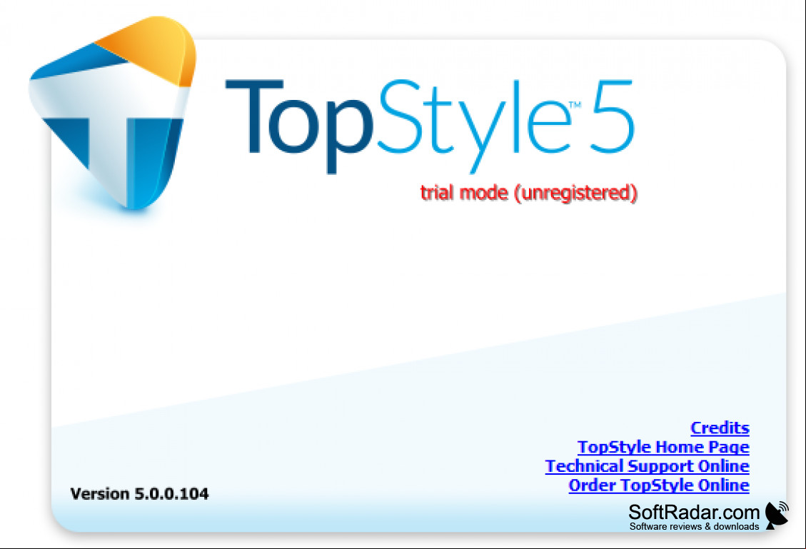Click the TopStyle T logo icon

pyautogui.click(x=113, y=113)
